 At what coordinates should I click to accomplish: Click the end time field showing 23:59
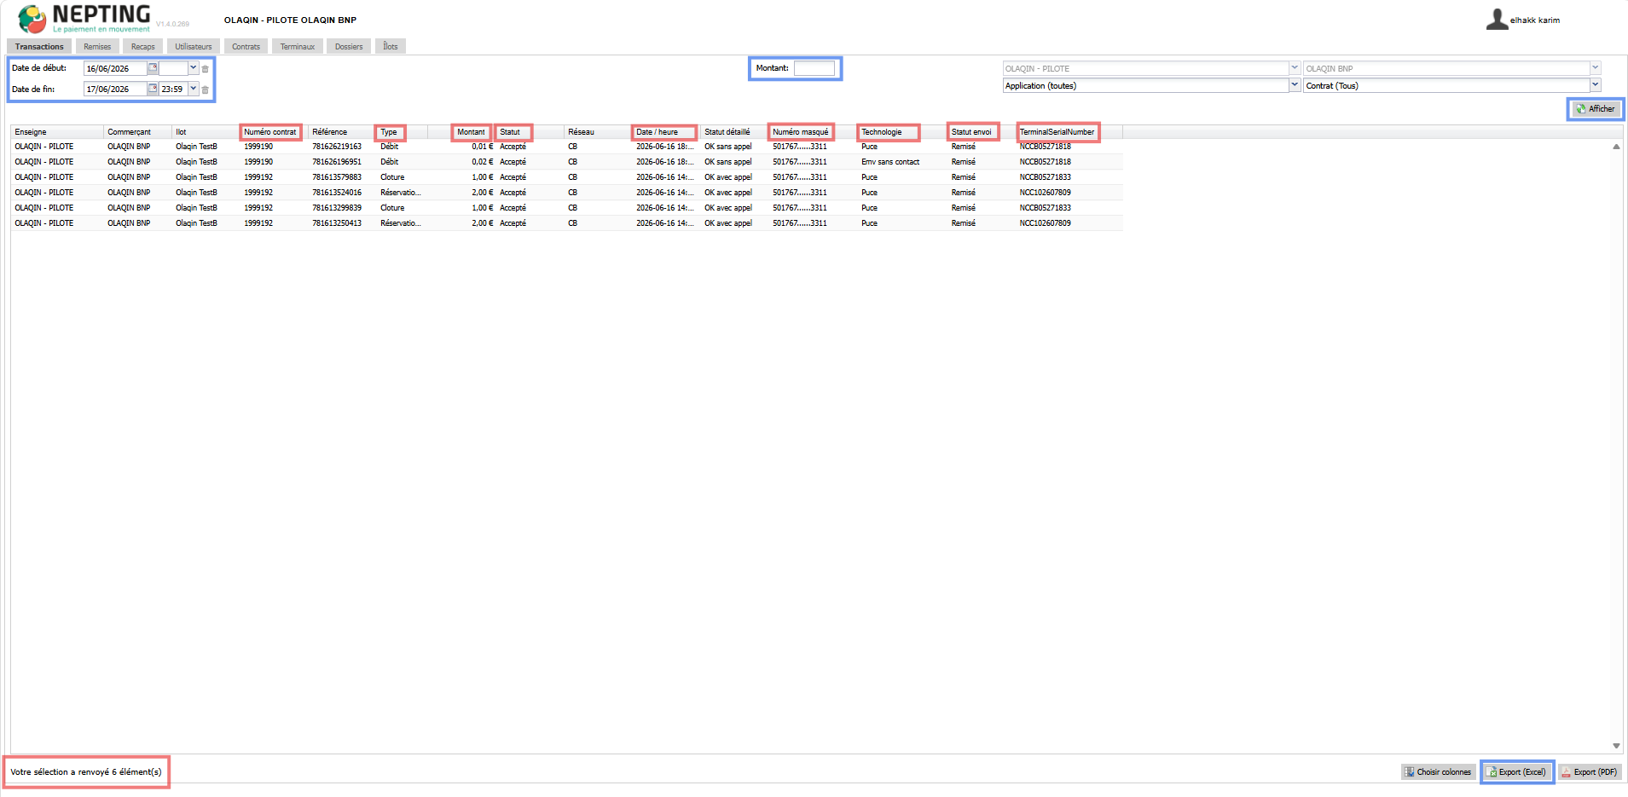click(x=173, y=89)
